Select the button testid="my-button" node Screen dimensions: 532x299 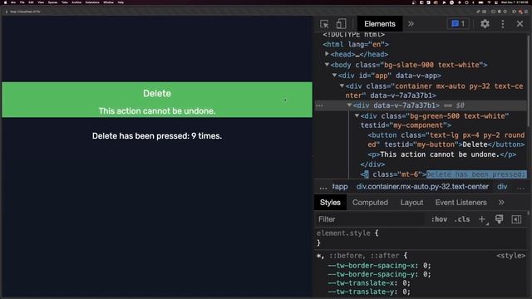(446, 140)
